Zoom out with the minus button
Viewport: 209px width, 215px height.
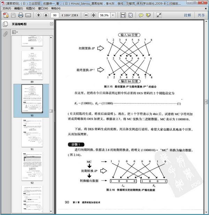pyautogui.click(x=86, y=15)
